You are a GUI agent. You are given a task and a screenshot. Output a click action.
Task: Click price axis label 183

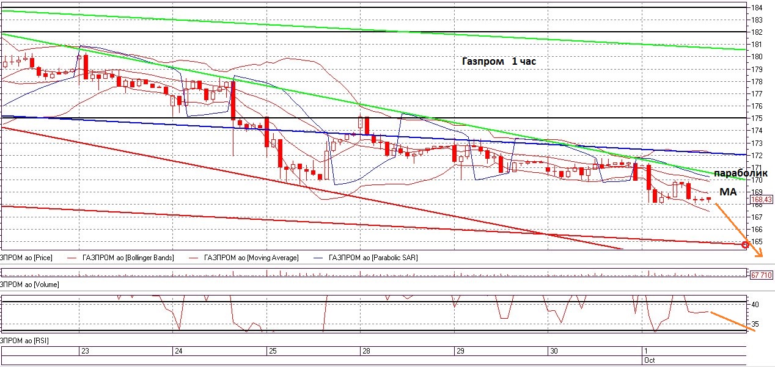coord(757,20)
